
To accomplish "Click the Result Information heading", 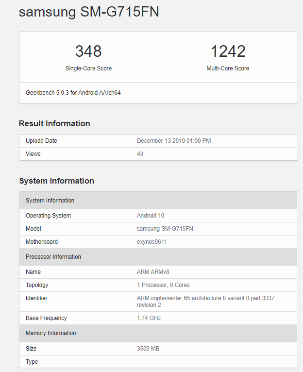I will [x=54, y=123].
